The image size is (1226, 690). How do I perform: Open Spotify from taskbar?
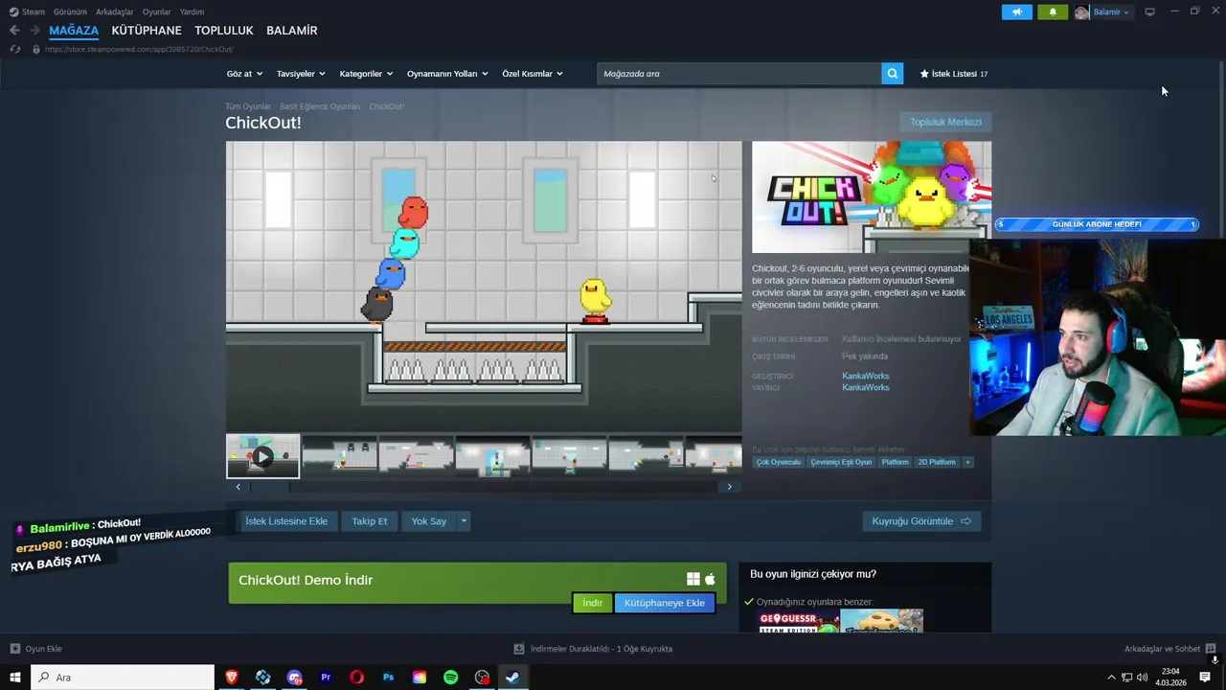pos(450,678)
